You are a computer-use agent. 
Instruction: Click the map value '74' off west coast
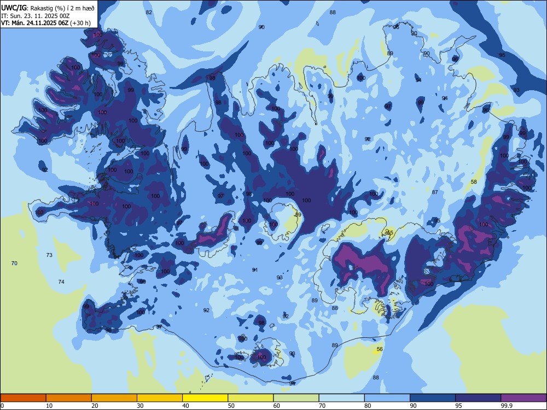click(x=61, y=282)
